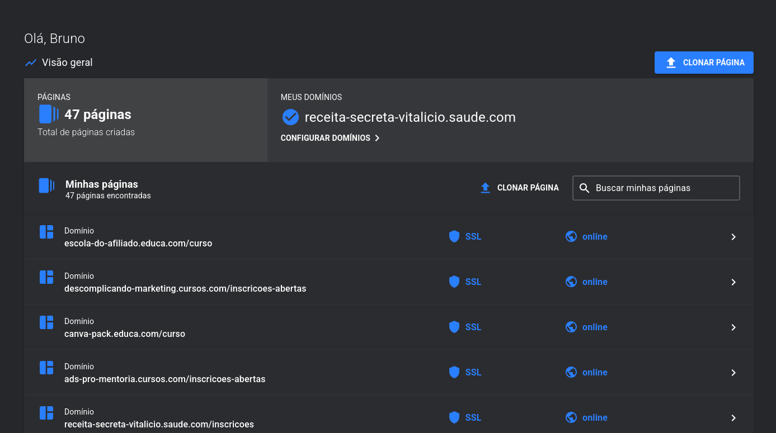Expand the ads-pro-mentoria.cursos.com row arrow

[733, 373]
